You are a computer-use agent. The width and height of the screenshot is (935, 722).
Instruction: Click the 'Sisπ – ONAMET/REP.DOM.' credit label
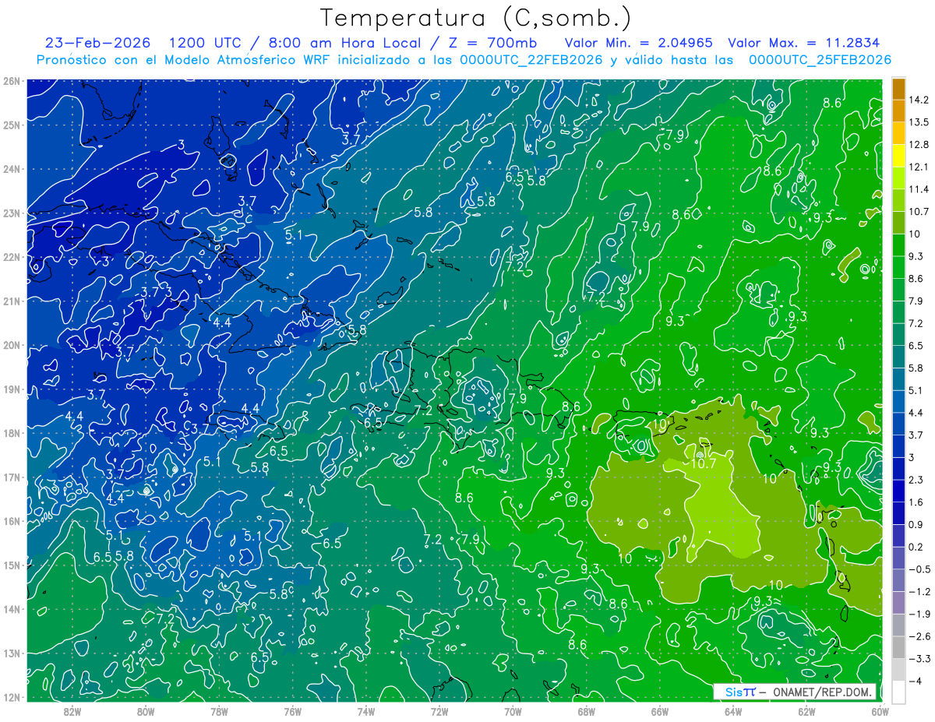[795, 692]
